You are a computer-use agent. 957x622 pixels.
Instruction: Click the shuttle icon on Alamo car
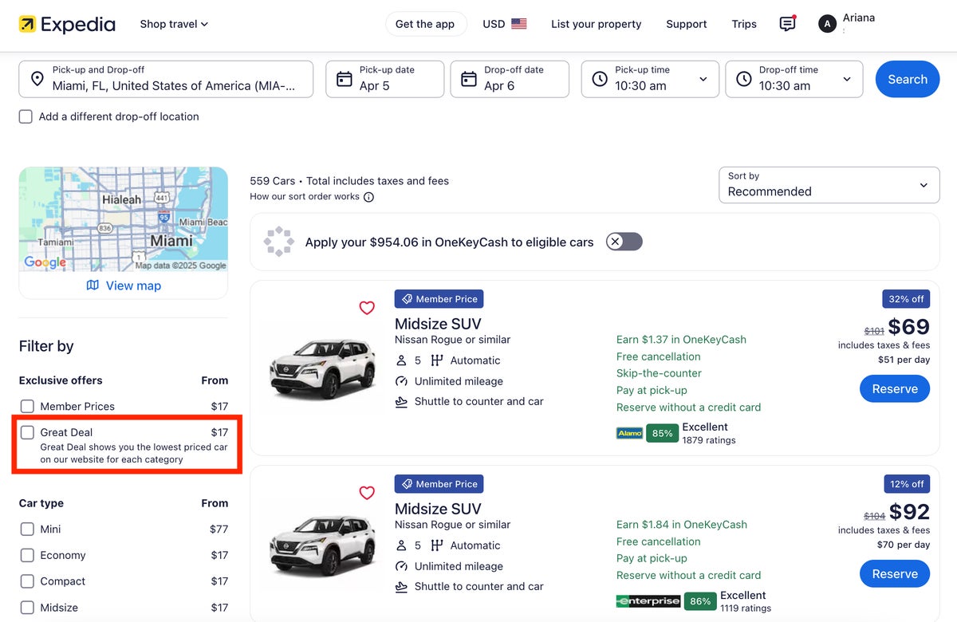coord(401,401)
